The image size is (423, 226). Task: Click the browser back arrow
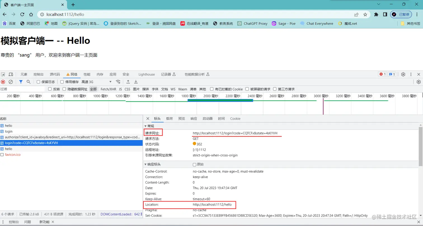pyautogui.click(x=4, y=15)
